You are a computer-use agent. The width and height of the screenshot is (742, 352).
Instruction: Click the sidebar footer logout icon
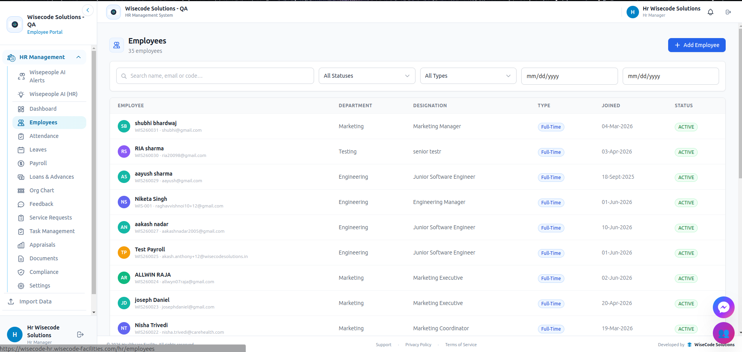pyautogui.click(x=80, y=335)
